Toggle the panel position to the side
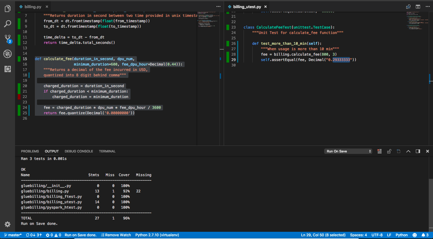This screenshot has width=433, height=239. click(418, 151)
